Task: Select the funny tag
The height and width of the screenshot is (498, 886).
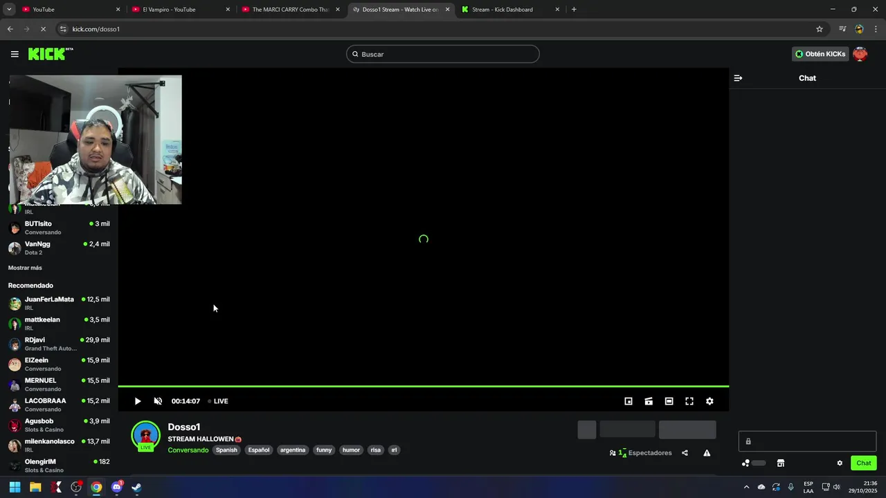Action: coord(324,450)
